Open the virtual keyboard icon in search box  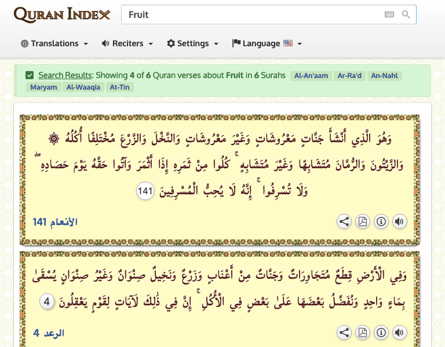pos(389,15)
